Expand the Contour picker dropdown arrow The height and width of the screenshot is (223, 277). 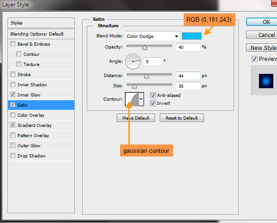141,99
